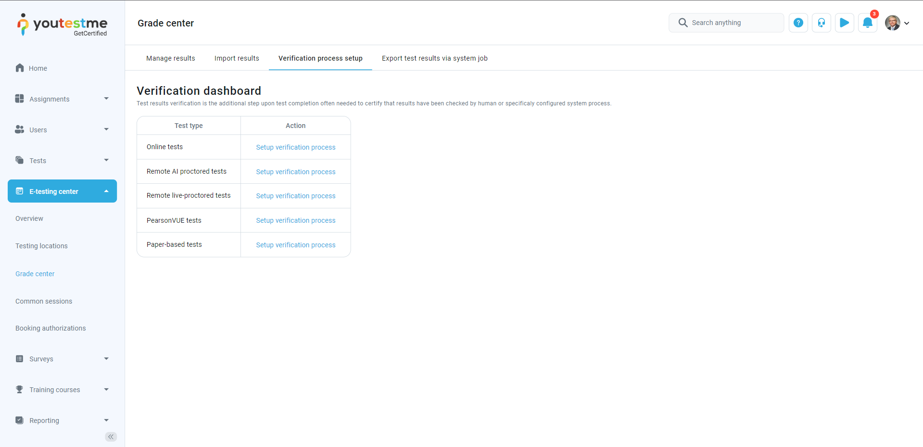Image resolution: width=923 pixels, height=447 pixels.
Task: Click the help question mark icon
Action: coord(798,23)
